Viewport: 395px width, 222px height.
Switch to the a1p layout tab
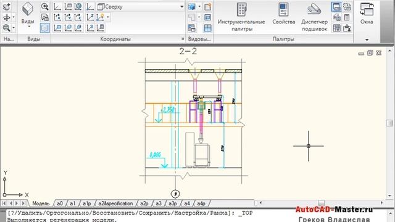[x=86, y=203]
